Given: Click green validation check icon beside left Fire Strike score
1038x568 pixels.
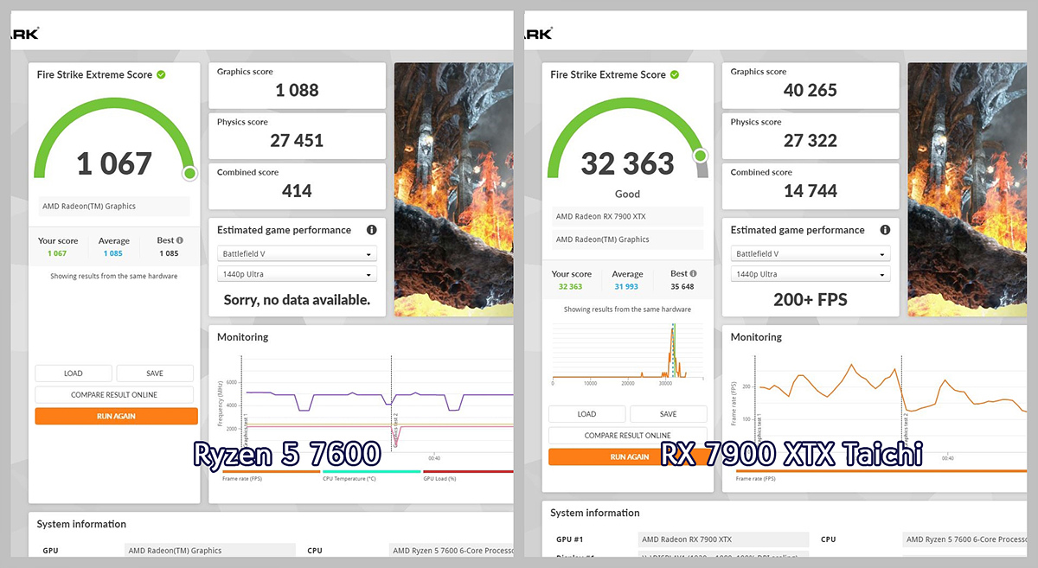Looking at the screenshot, I should click(161, 74).
